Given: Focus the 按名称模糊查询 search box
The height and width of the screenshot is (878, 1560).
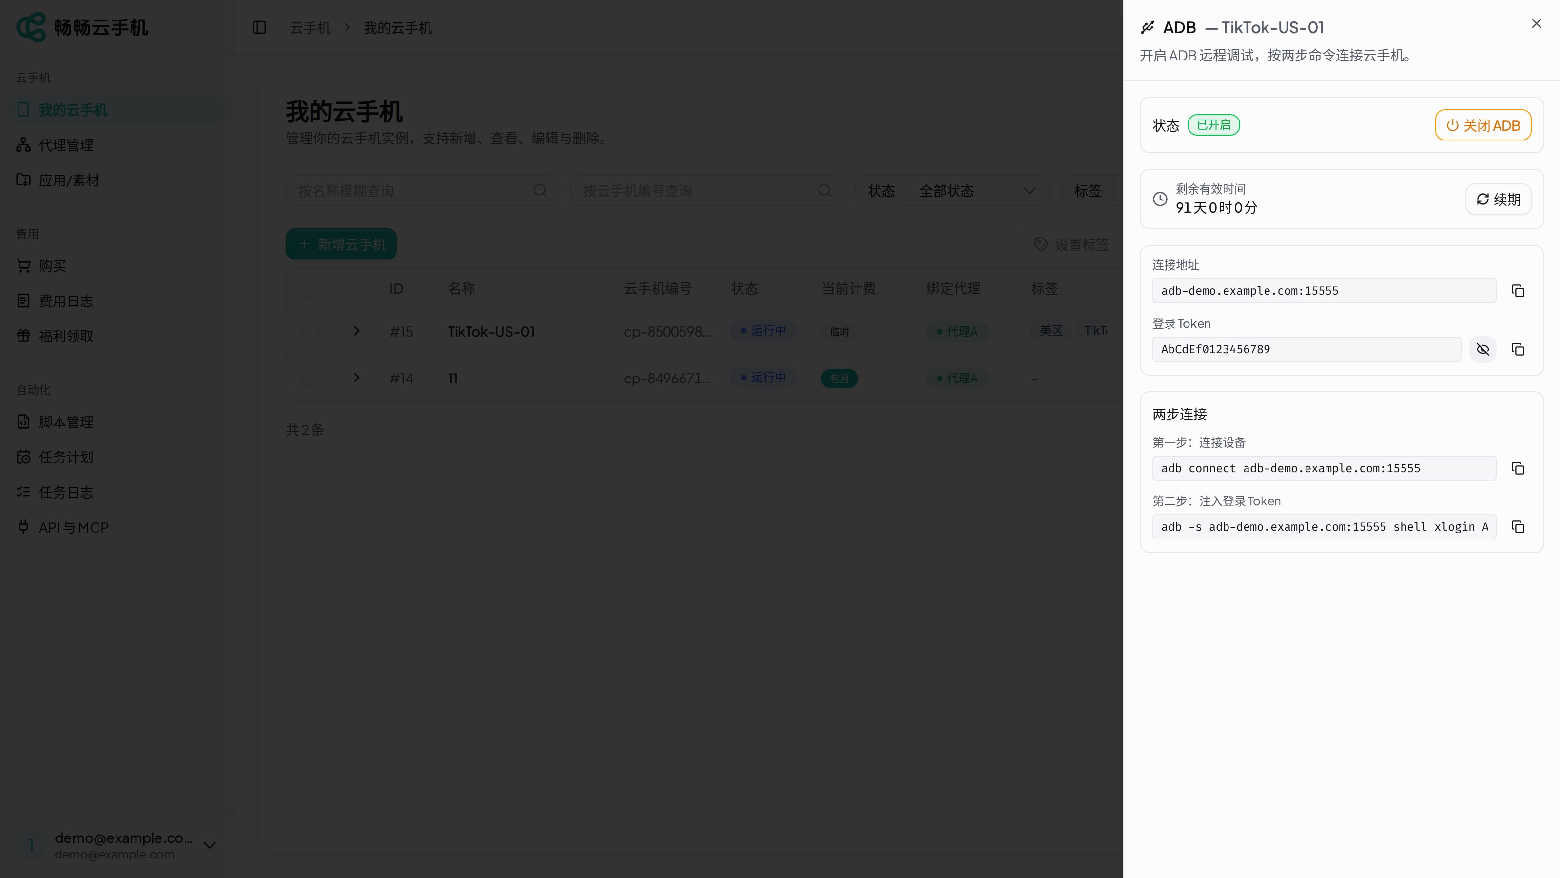Looking at the screenshot, I should [422, 191].
